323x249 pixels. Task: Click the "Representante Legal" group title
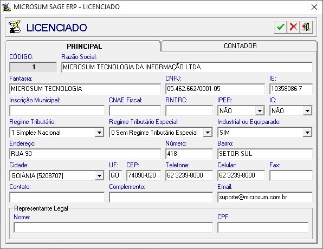[x=41, y=208]
